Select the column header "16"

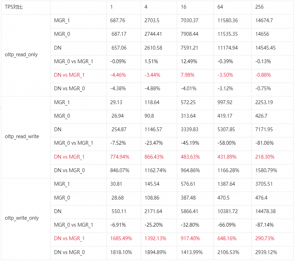point(184,7)
